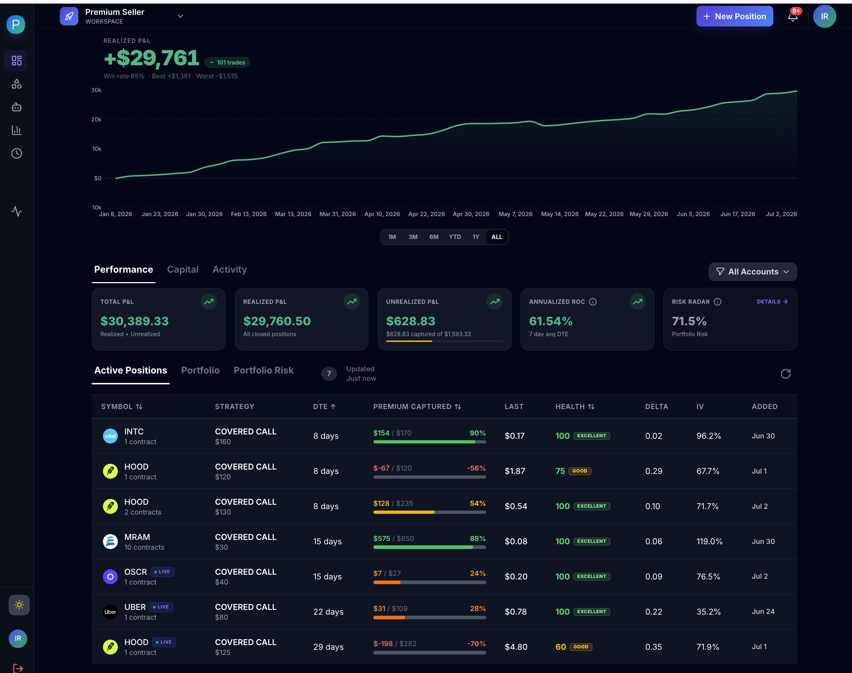Toggle light mode with the sun icon

[19, 605]
